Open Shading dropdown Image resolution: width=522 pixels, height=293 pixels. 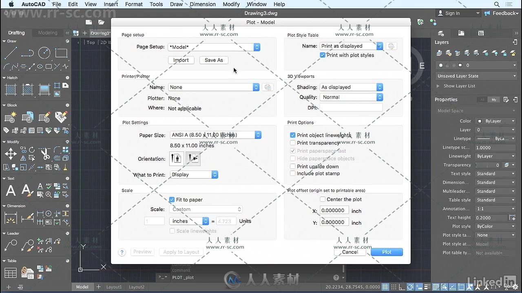point(351,87)
